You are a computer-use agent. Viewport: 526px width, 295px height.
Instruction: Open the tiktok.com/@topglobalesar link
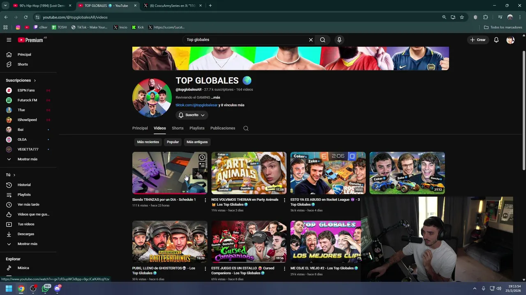196,105
